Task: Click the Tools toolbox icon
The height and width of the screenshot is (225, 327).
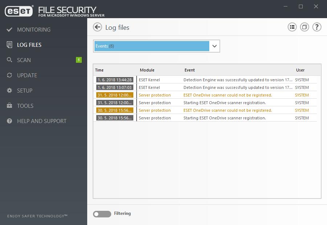Action: (x=9, y=106)
